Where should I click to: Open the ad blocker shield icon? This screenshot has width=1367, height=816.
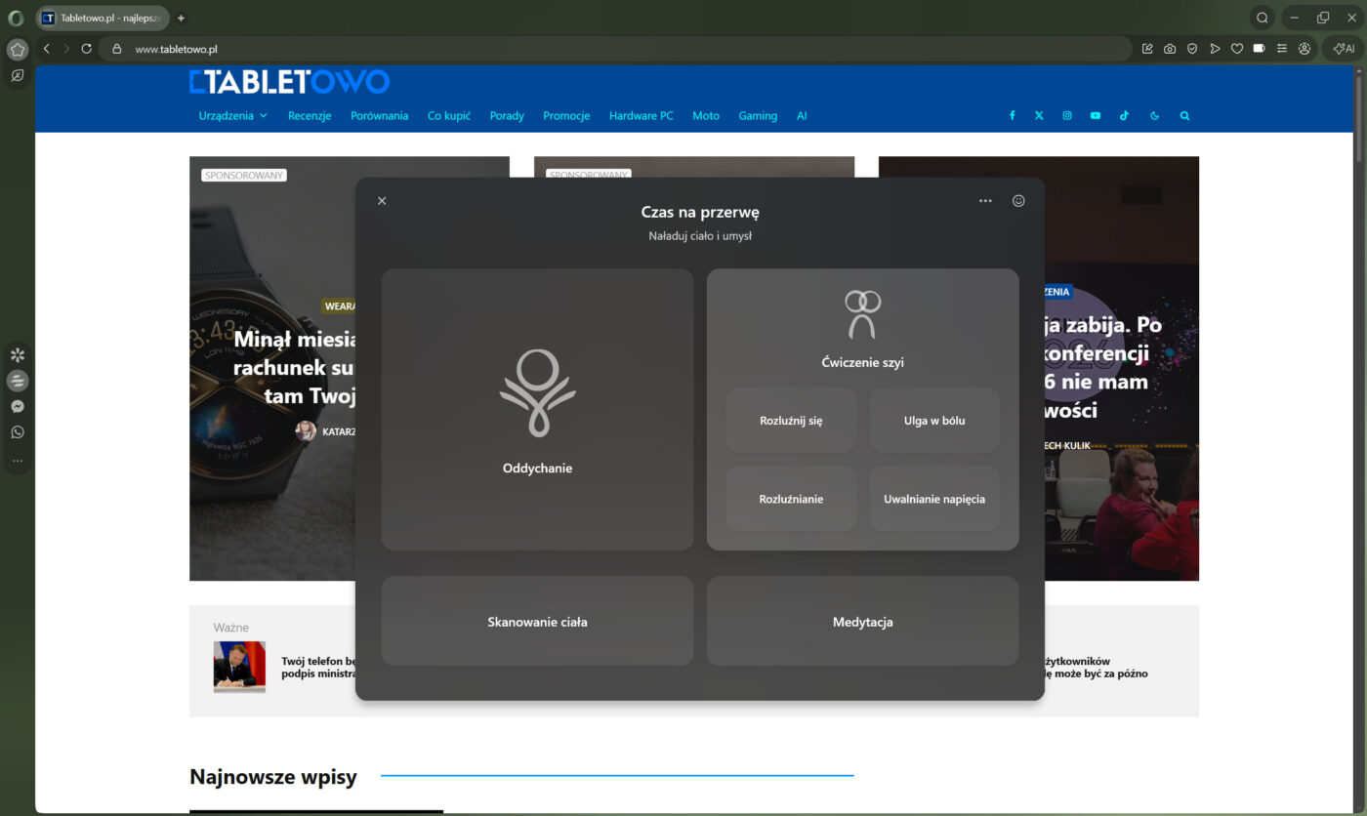coord(1192,49)
